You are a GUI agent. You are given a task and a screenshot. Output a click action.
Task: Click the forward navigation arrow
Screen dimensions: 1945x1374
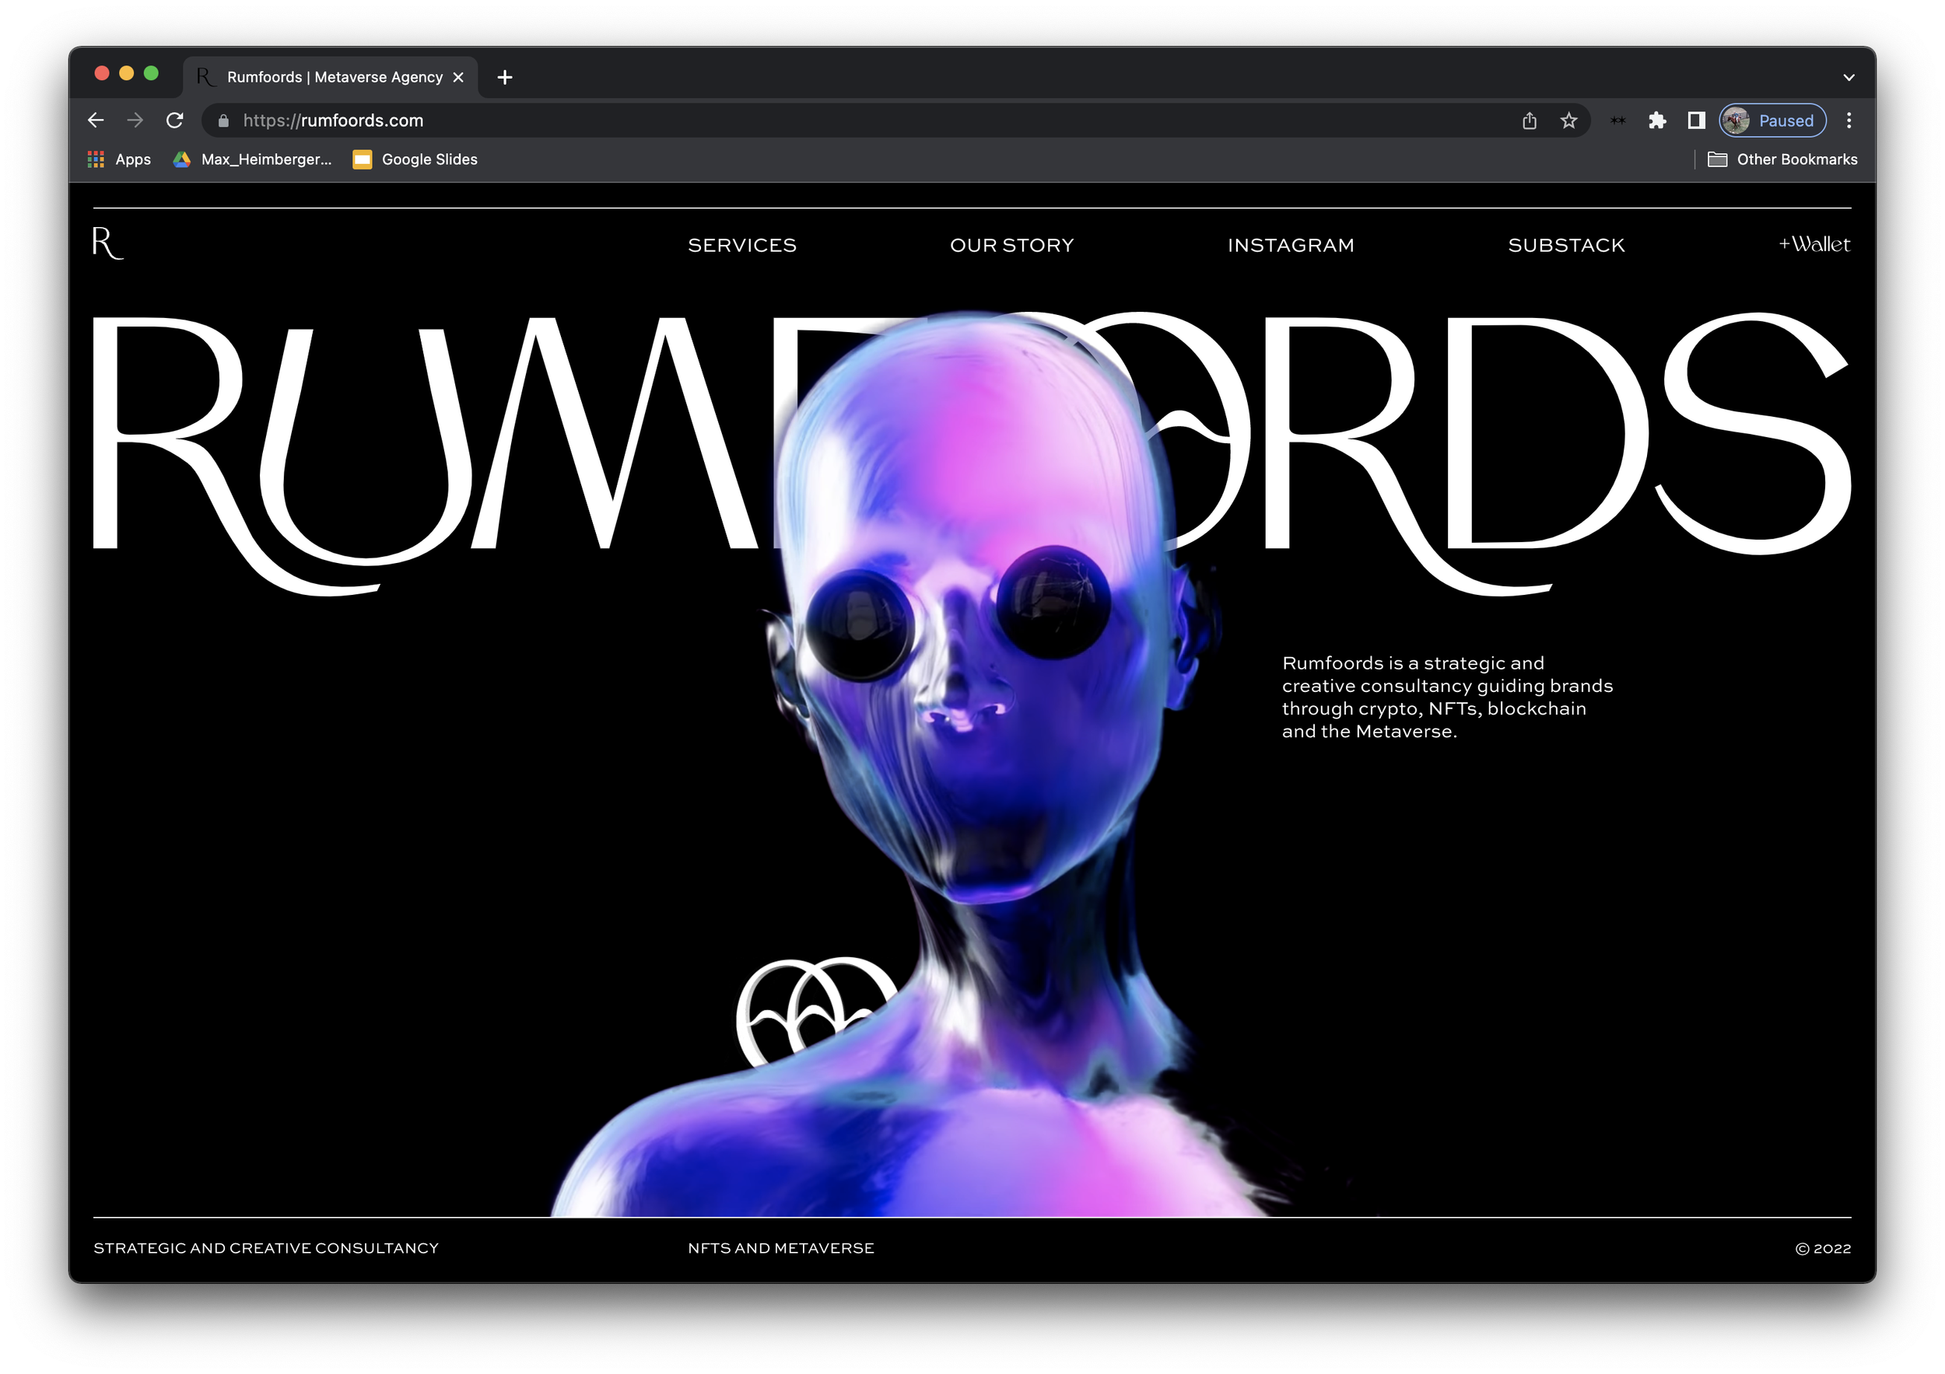(135, 121)
